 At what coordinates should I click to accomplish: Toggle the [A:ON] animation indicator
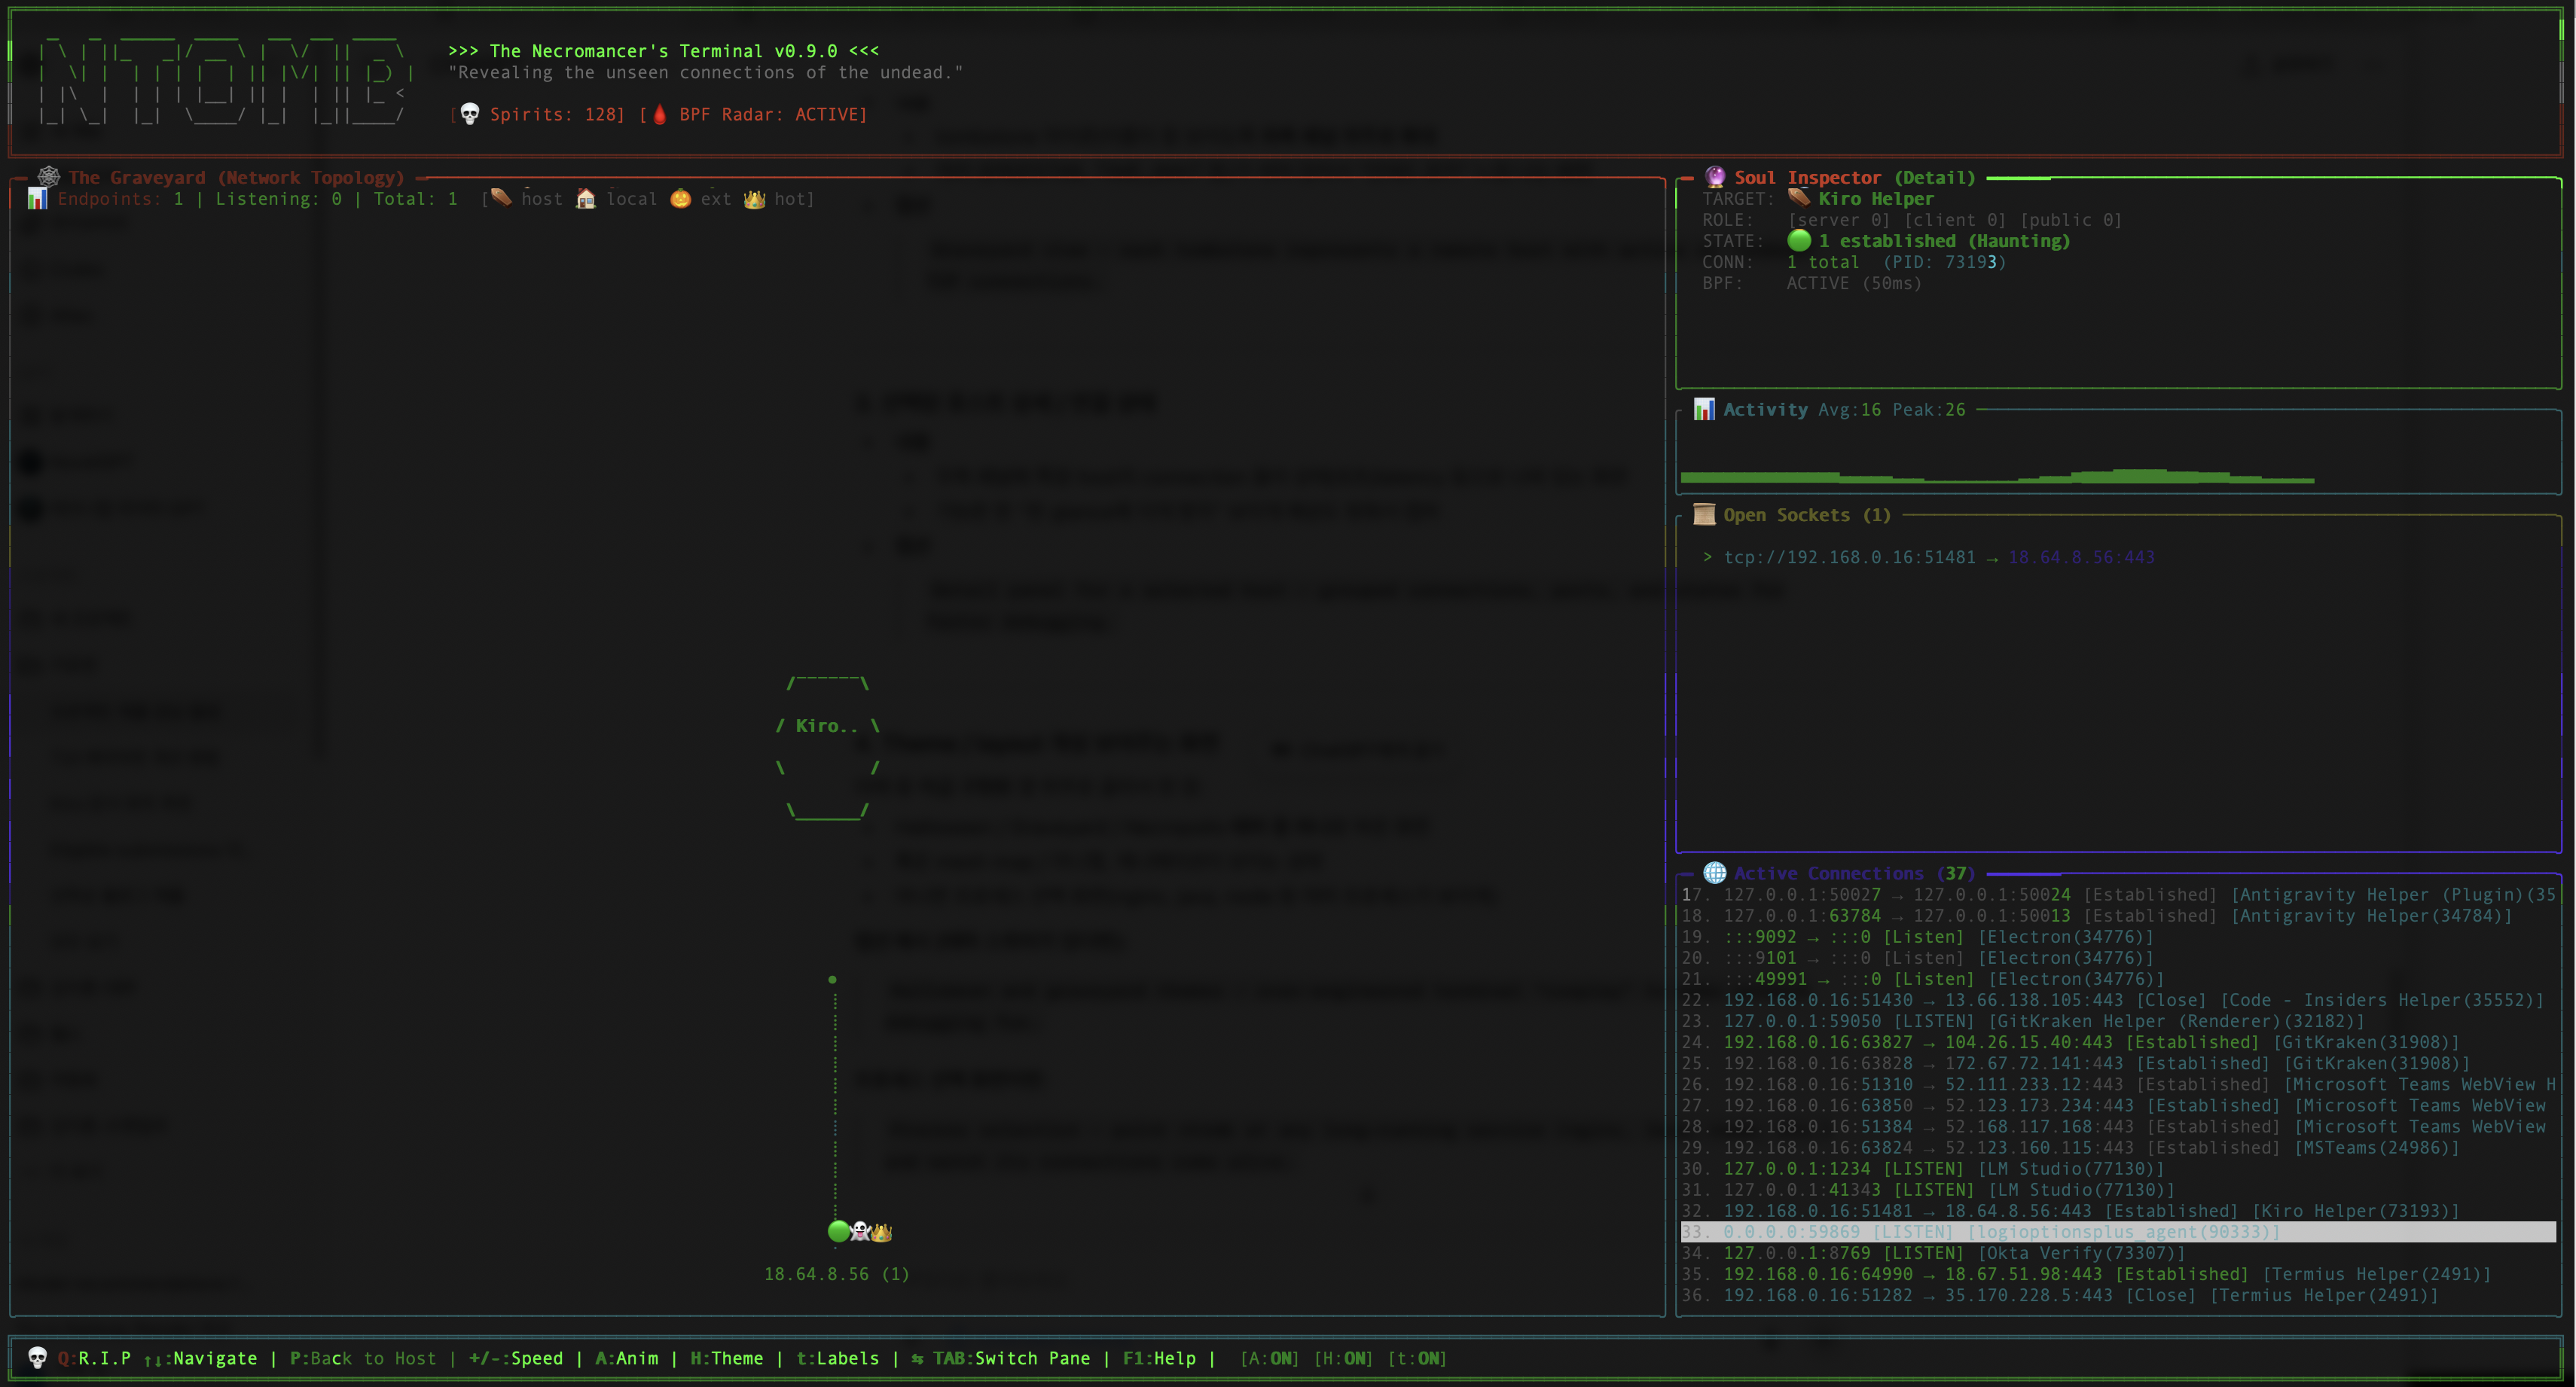(x=1269, y=1358)
